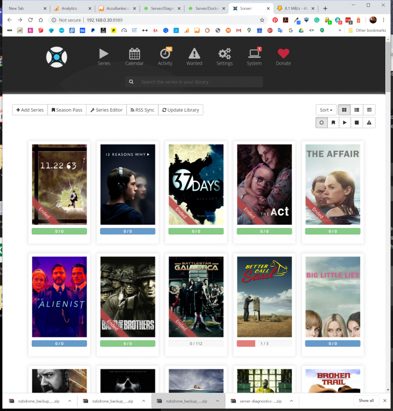Click the Sonarr logo
Screen dimensions: 393x411
click(56, 57)
